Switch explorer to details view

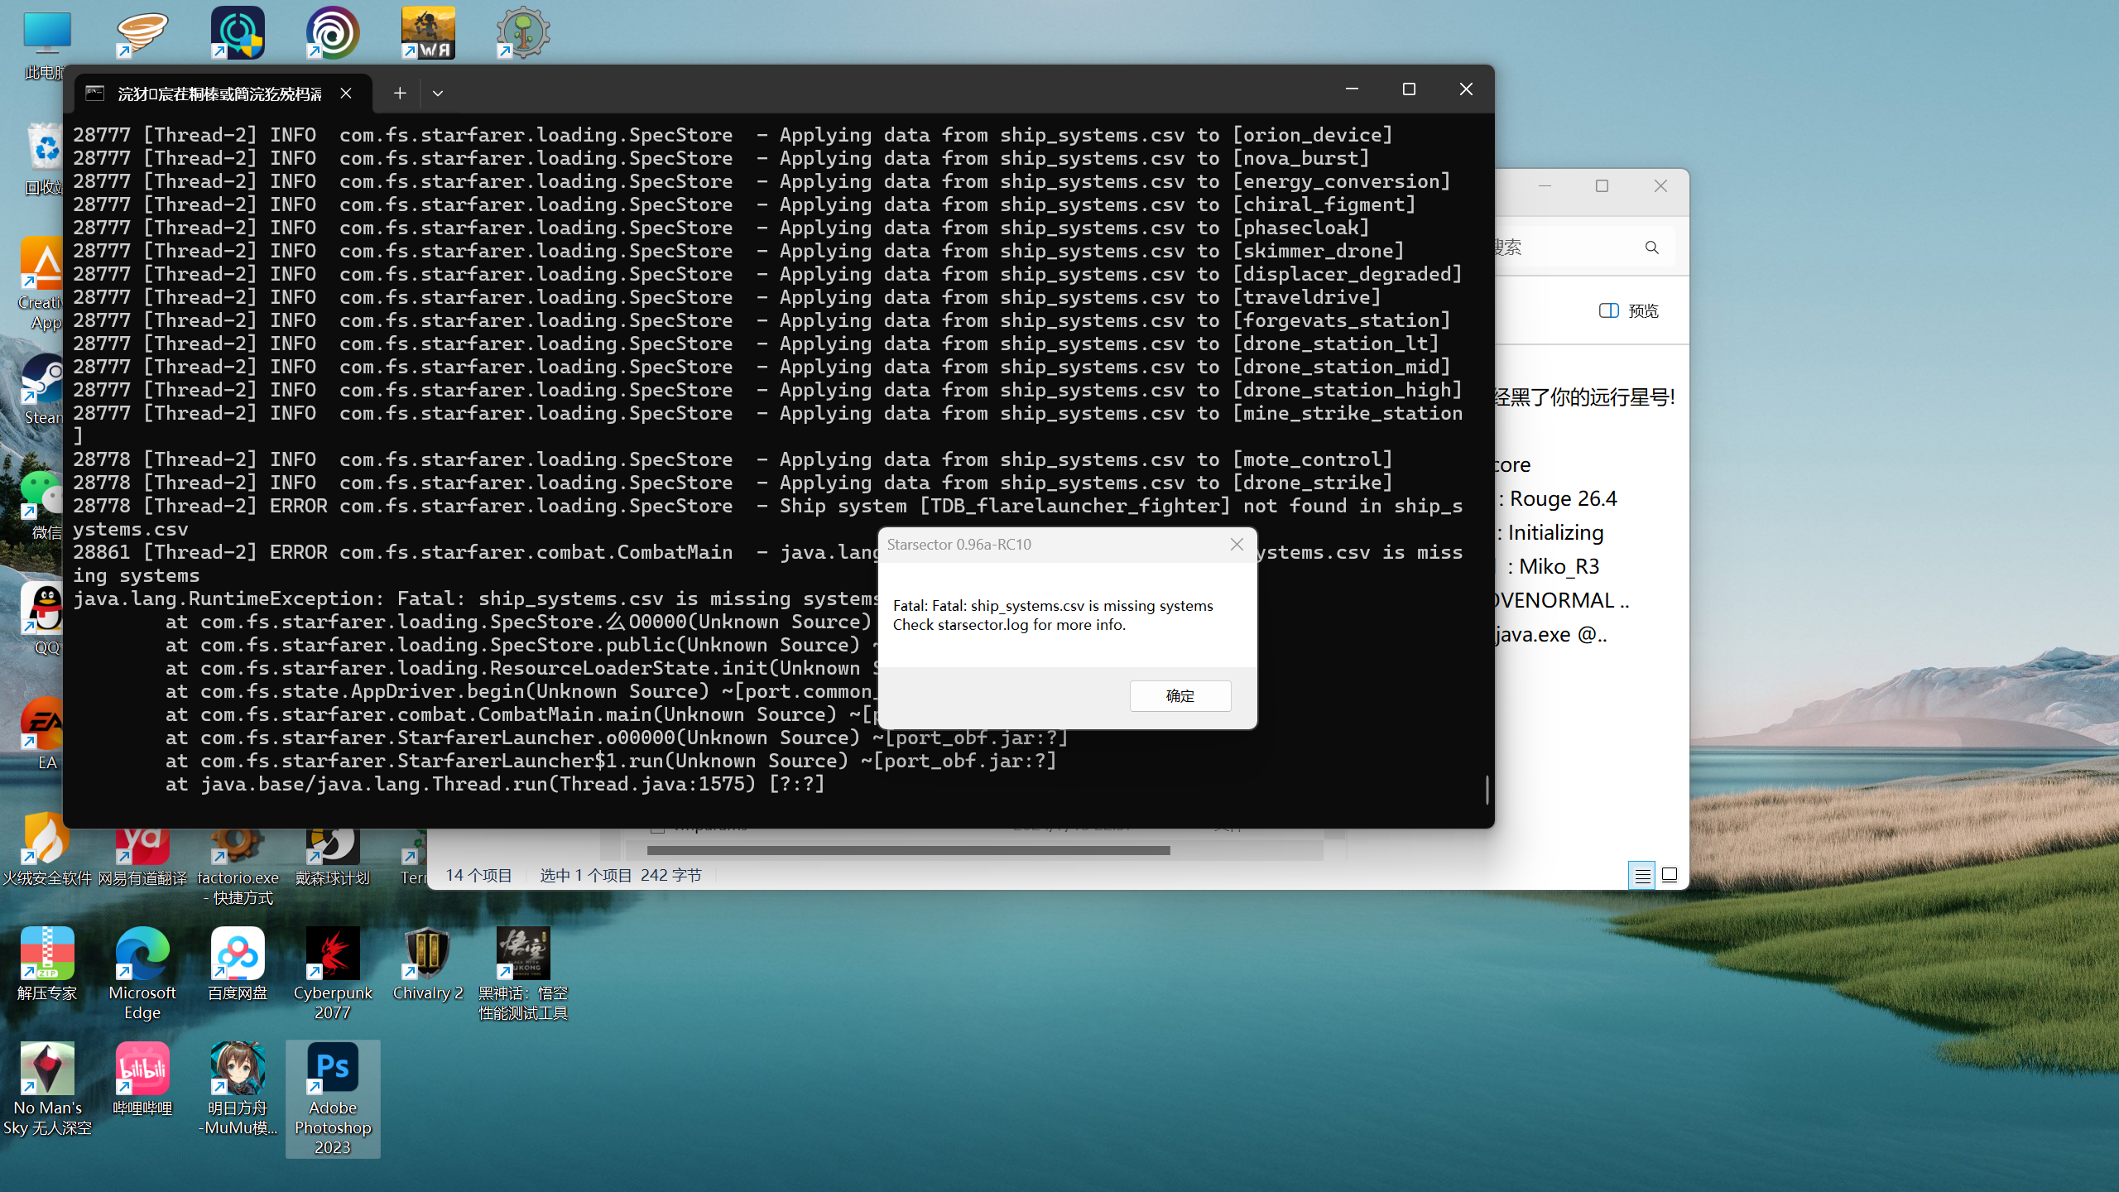pos(1642,875)
